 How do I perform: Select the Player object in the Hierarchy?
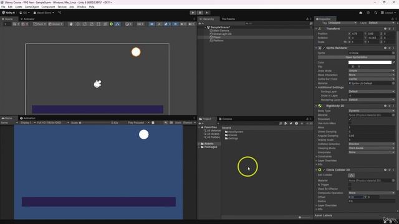click(217, 37)
